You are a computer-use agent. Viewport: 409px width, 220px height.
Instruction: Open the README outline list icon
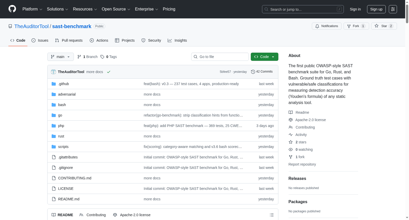click(x=272, y=215)
